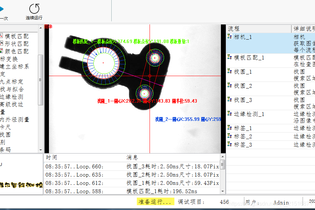Viewport: 315px width, 210px height.
Task: Select log row Loop.612 找圆_1
Action: point(132,183)
